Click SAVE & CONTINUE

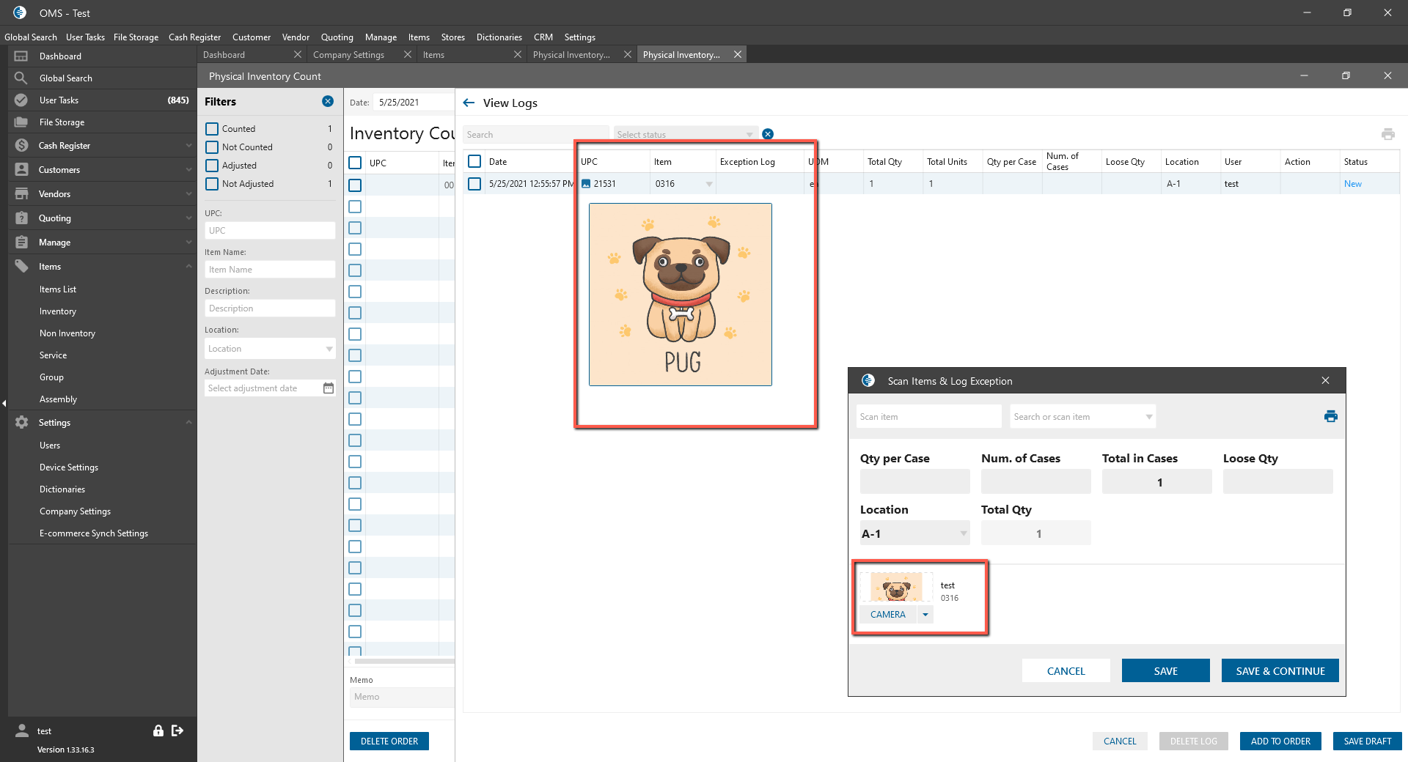1280,670
